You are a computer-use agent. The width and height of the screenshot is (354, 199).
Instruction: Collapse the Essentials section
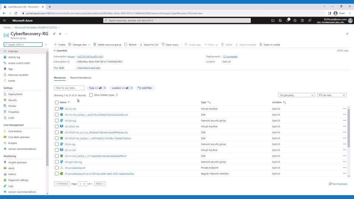(60, 50)
